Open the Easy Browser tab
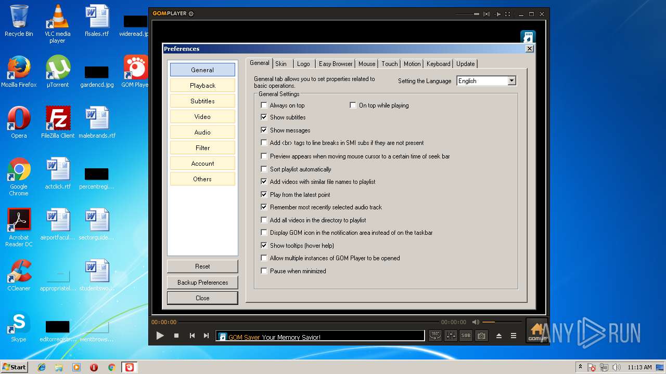The width and height of the screenshot is (666, 374). coord(336,64)
